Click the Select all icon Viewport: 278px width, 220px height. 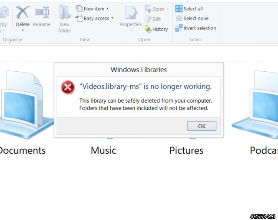click(x=179, y=9)
